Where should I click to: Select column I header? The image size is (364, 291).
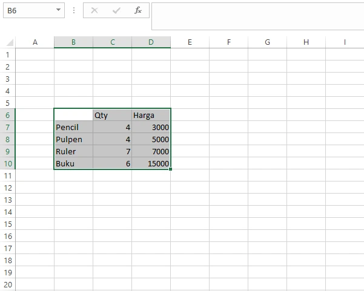click(x=345, y=42)
